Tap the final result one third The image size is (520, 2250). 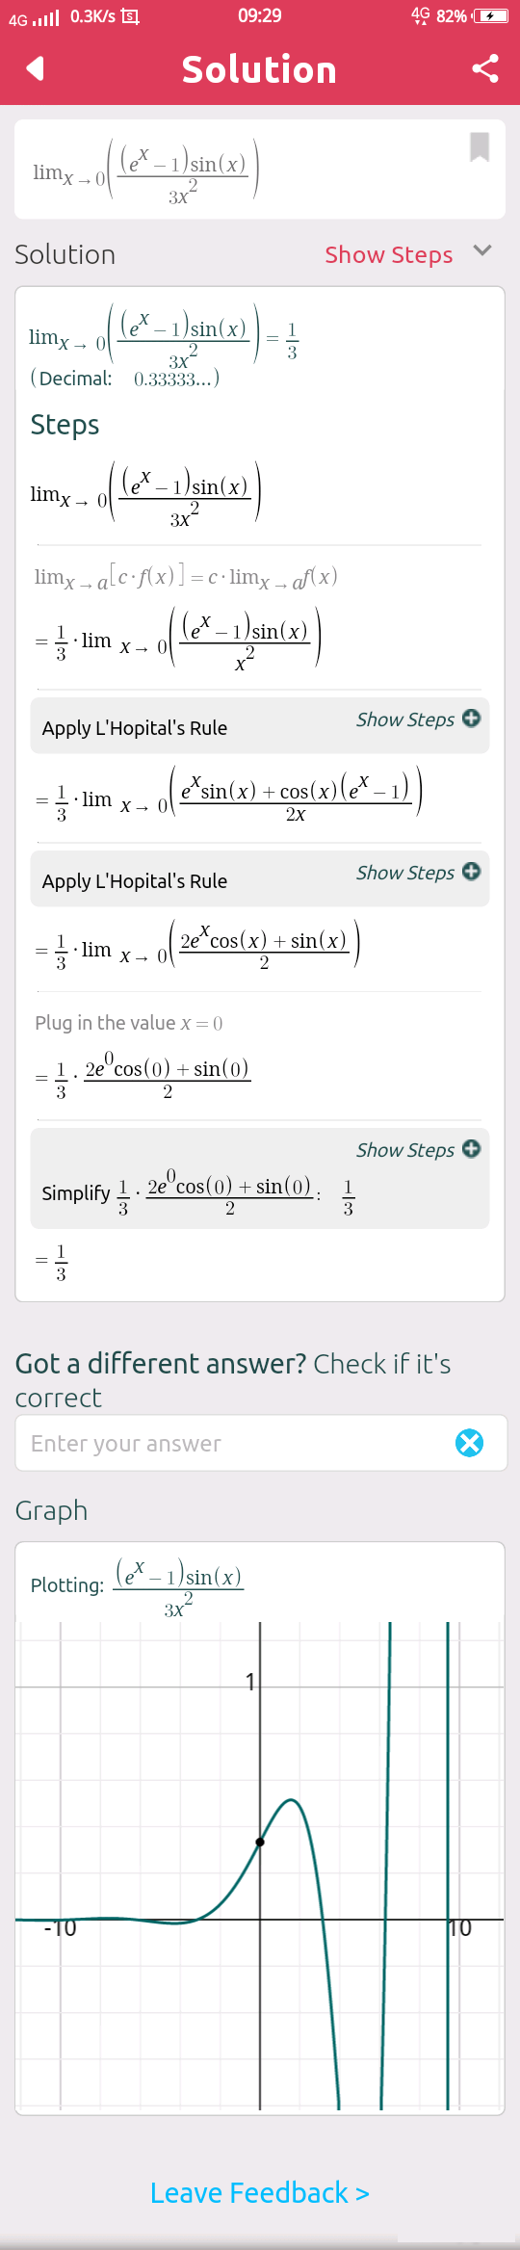[54, 1263]
